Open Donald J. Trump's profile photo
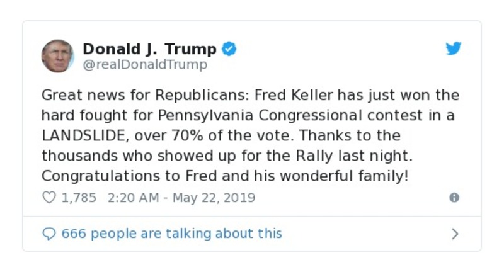Screen dimensions: 504x272 click(x=58, y=55)
